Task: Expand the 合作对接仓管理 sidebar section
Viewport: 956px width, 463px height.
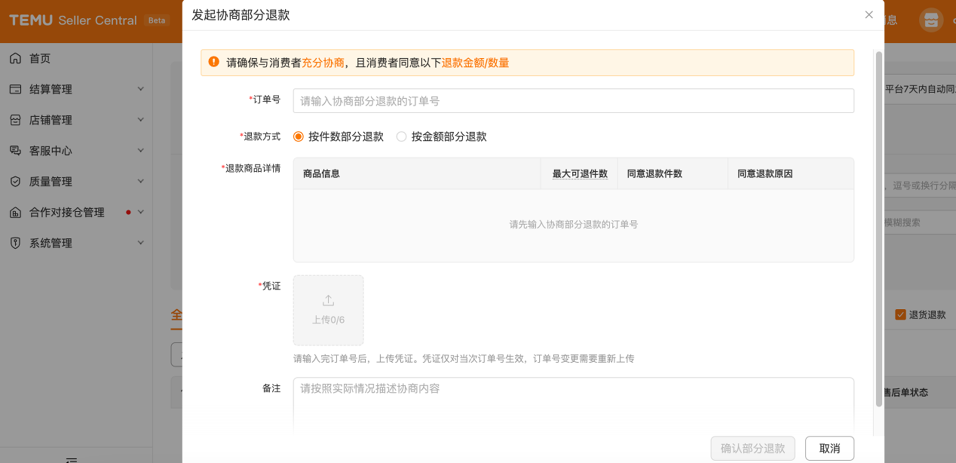Action: coord(141,212)
